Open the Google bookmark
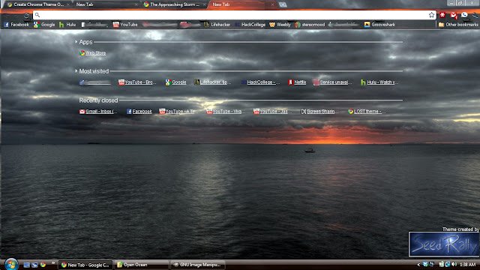 coord(44,25)
